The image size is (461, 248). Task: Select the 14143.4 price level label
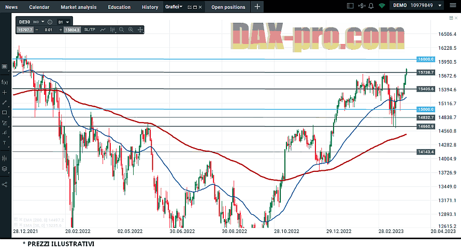click(425, 152)
